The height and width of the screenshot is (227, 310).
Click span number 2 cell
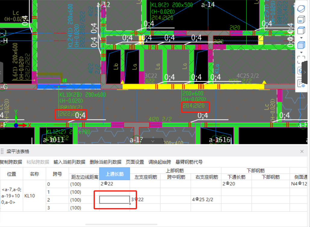pos(57,200)
